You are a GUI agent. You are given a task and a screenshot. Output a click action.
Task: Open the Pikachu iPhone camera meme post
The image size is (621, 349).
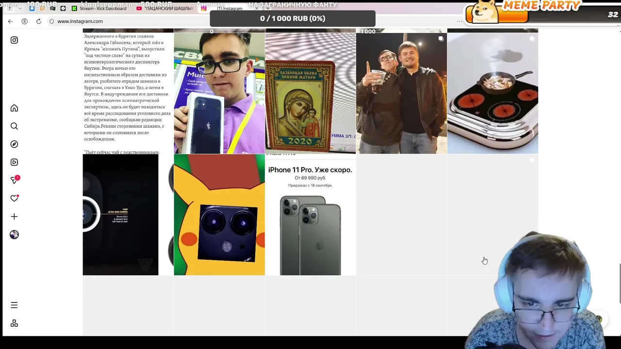[219, 215]
